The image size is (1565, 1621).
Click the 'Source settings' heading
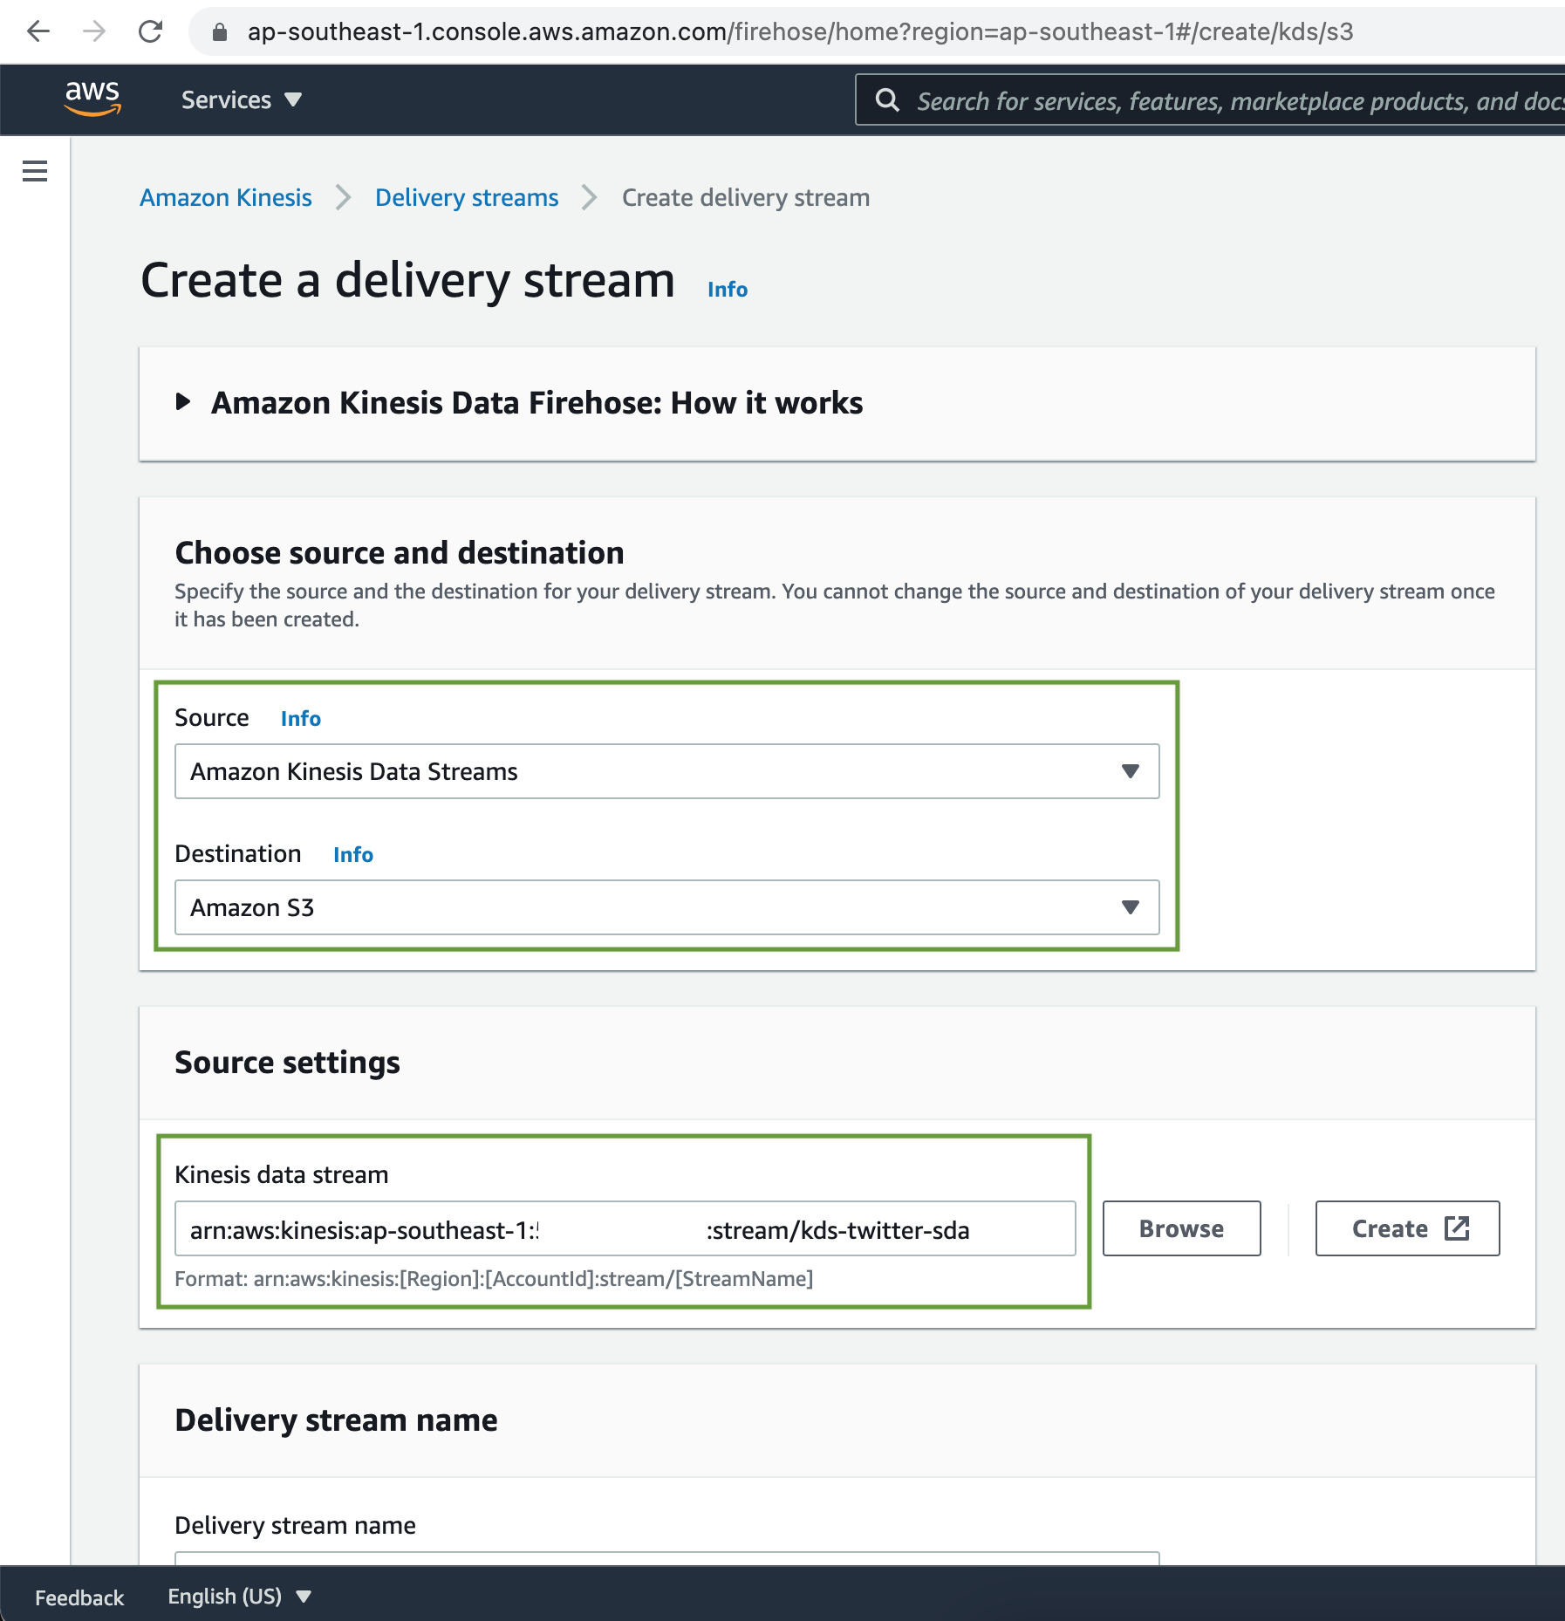[287, 1062]
